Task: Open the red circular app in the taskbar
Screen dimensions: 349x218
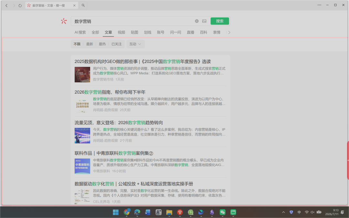Action: 180,212
